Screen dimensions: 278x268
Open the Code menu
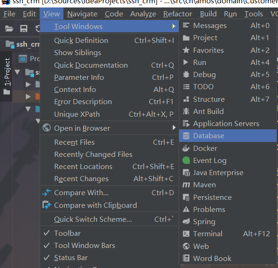(114, 14)
